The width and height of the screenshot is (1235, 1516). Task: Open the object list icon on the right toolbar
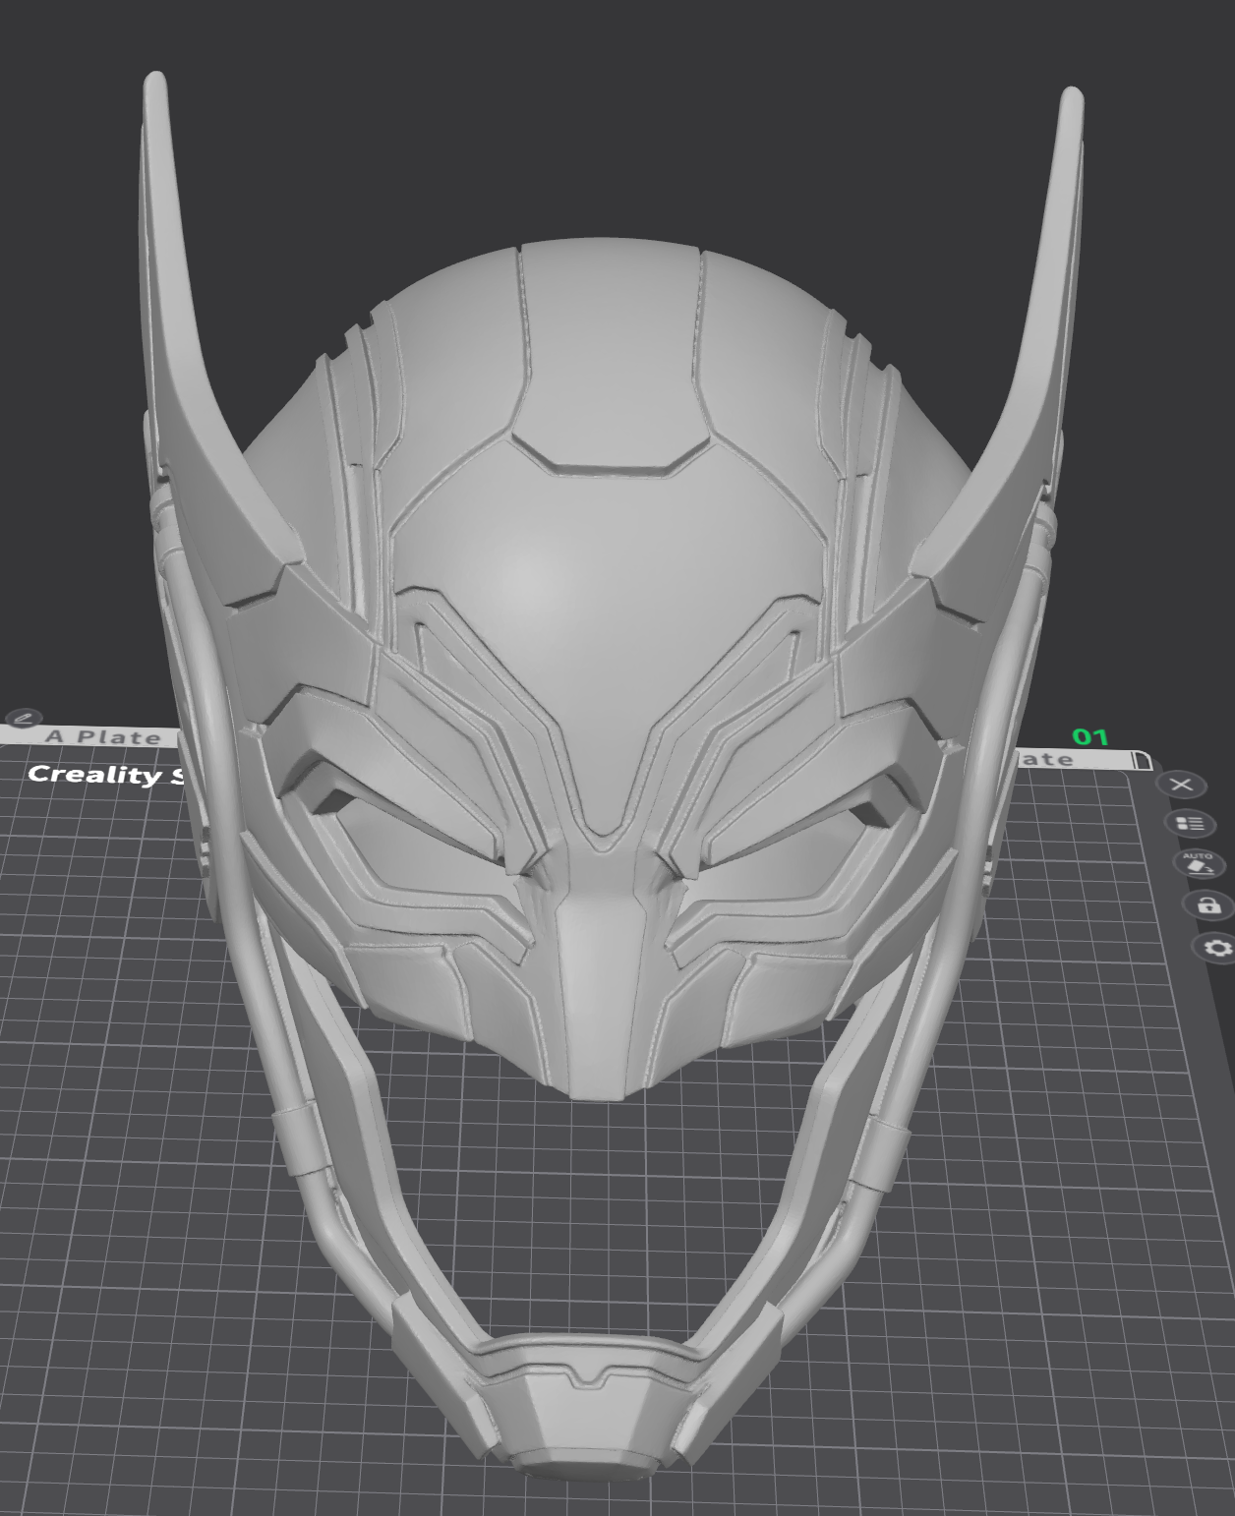1192,823
